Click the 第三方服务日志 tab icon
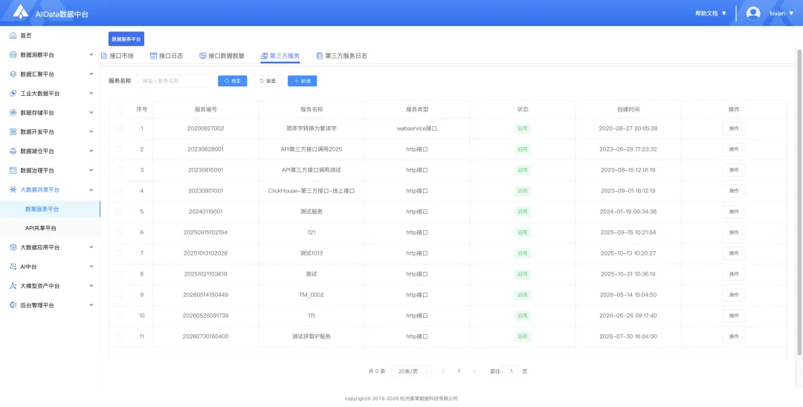This screenshot has width=803, height=407. coord(320,56)
